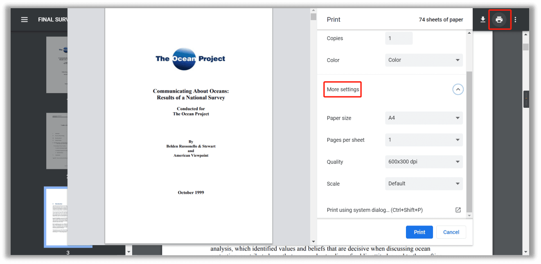Click the "Pages per sheet" label
The width and height of the screenshot is (541, 264).
pos(345,140)
